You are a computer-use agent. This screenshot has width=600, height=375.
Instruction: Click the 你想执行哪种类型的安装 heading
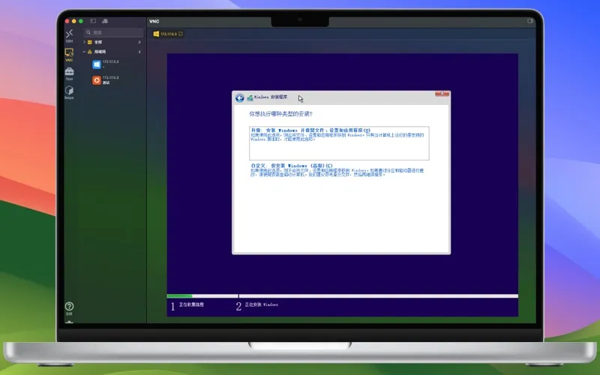tap(280, 114)
